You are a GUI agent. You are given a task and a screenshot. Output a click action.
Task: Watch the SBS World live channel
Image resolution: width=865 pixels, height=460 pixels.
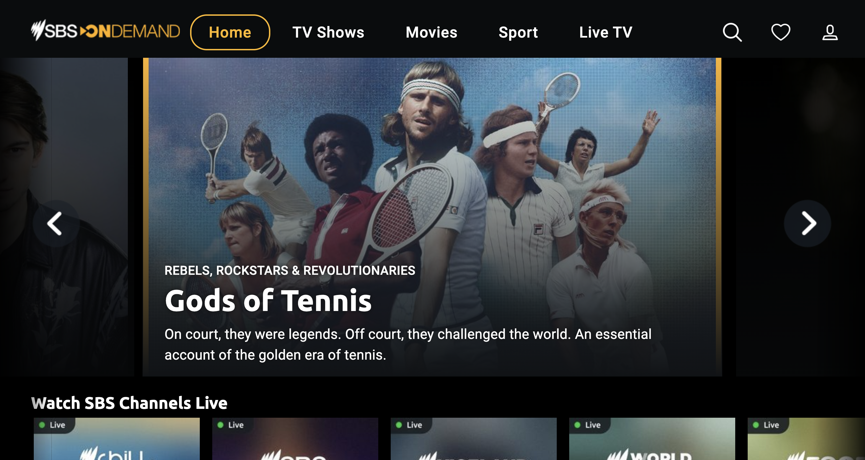652,438
